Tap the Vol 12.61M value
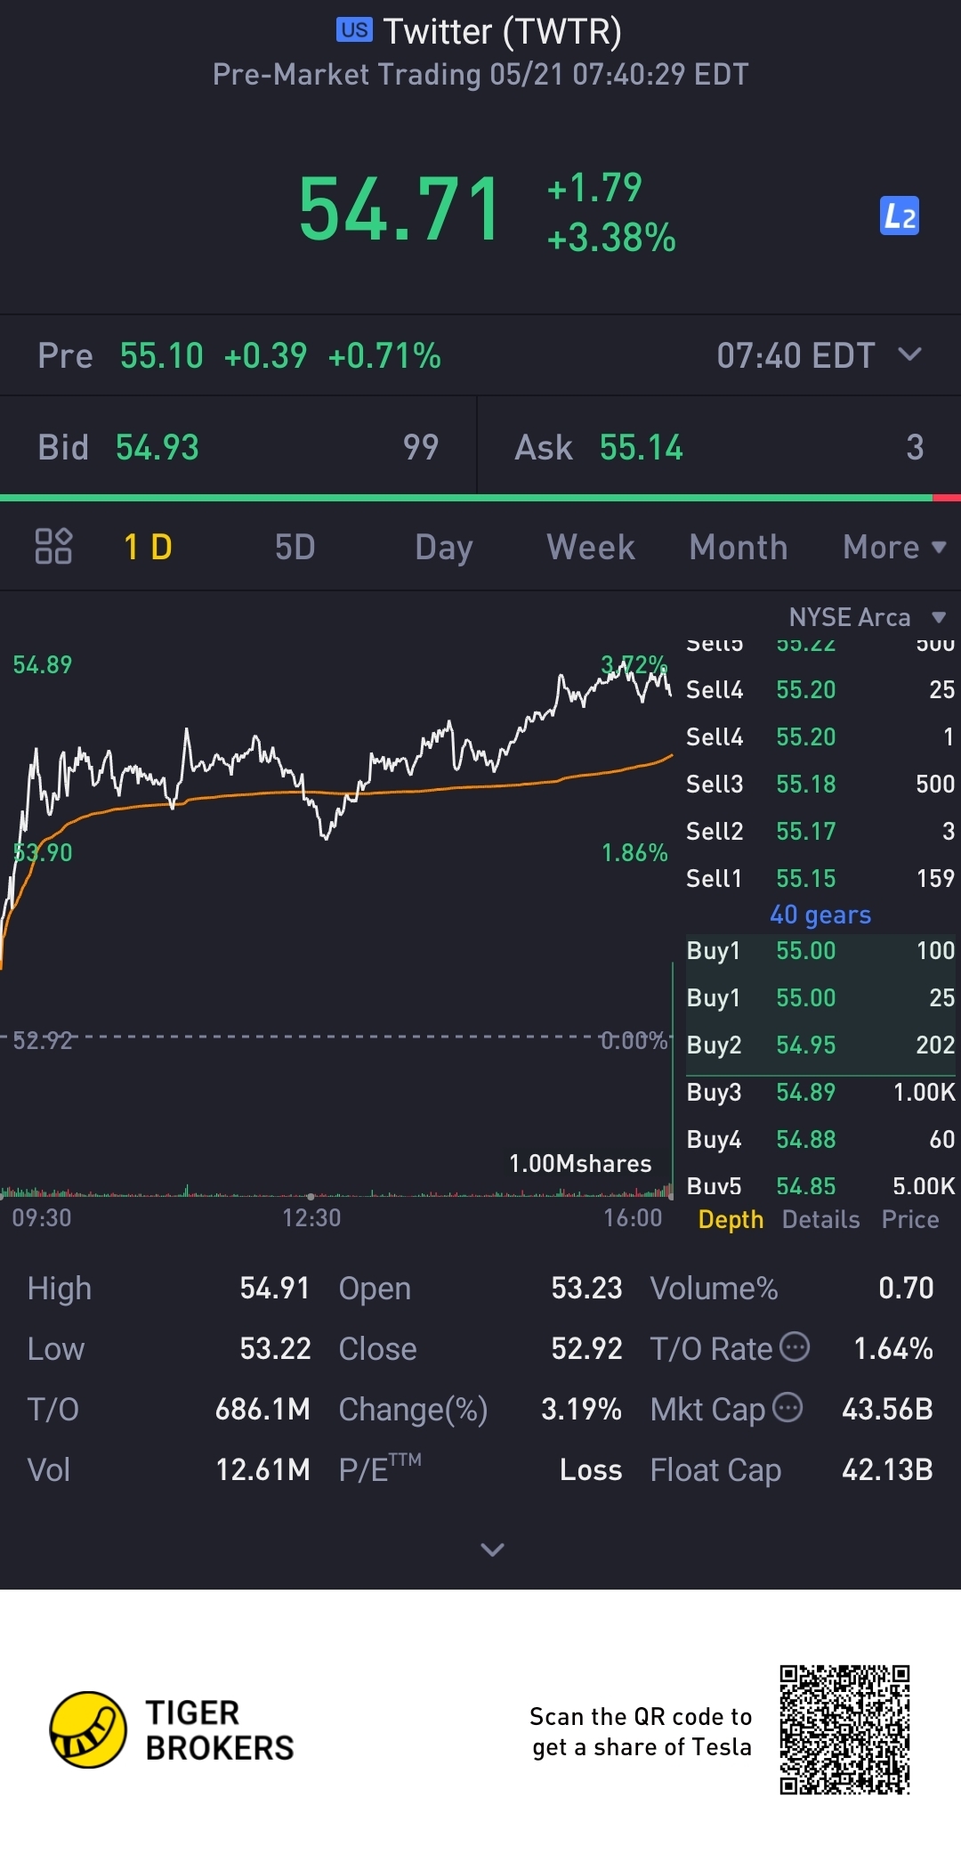 click(262, 1469)
